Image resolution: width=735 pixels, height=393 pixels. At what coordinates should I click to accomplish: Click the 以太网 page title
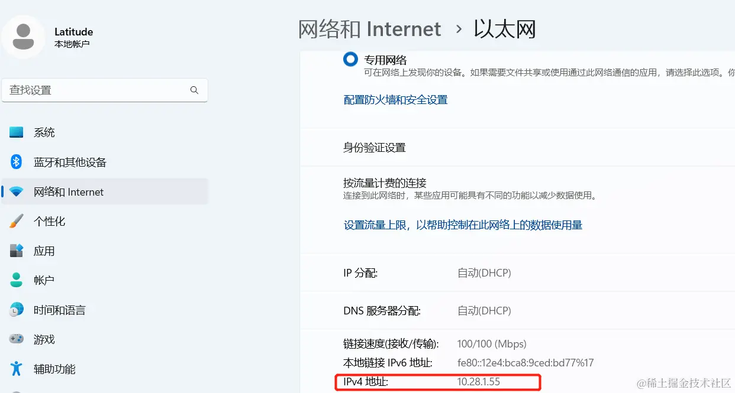(505, 29)
